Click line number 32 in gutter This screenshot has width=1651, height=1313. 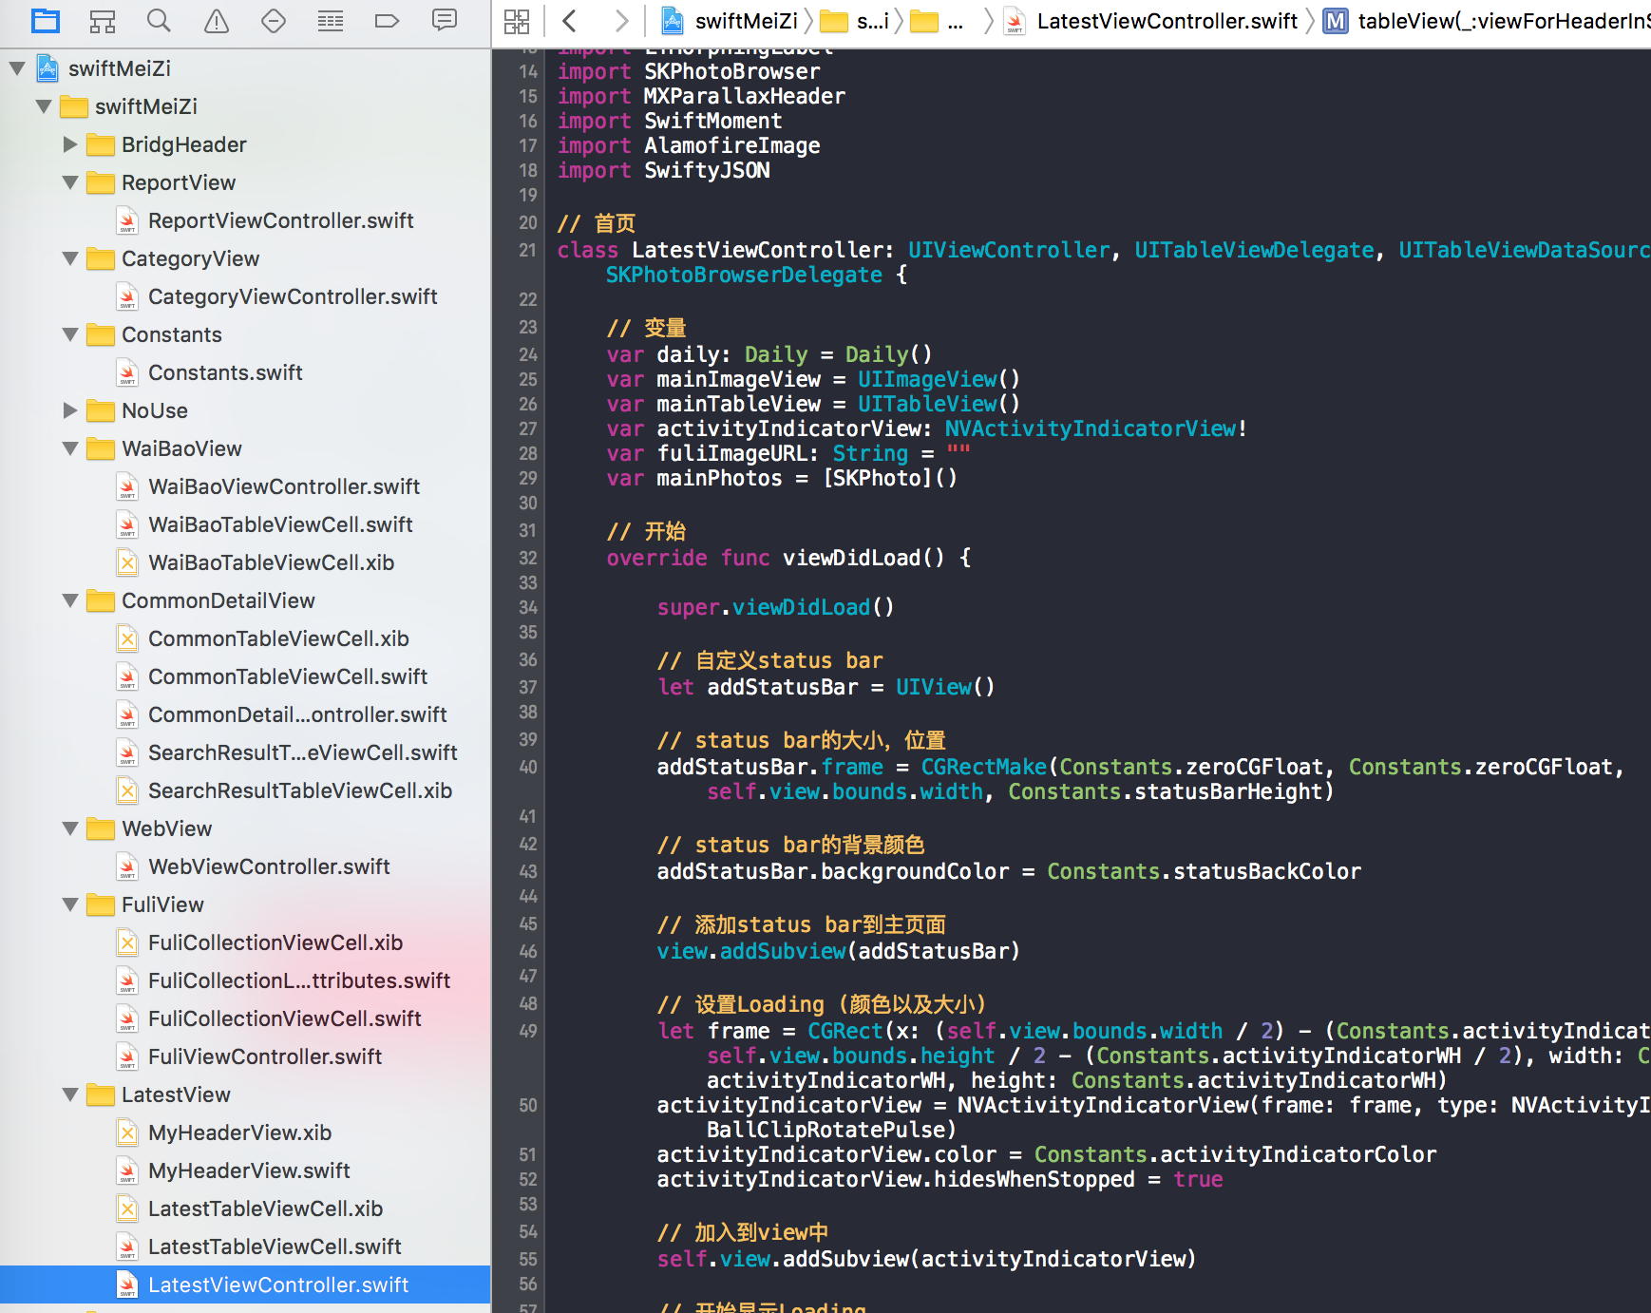528,559
